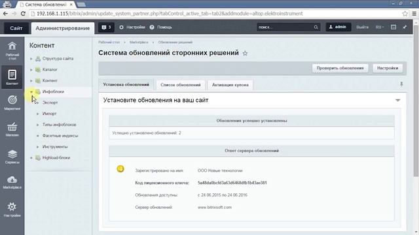Click the browser back arrow
419x235 pixels.
pyautogui.click(x=5, y=14)
